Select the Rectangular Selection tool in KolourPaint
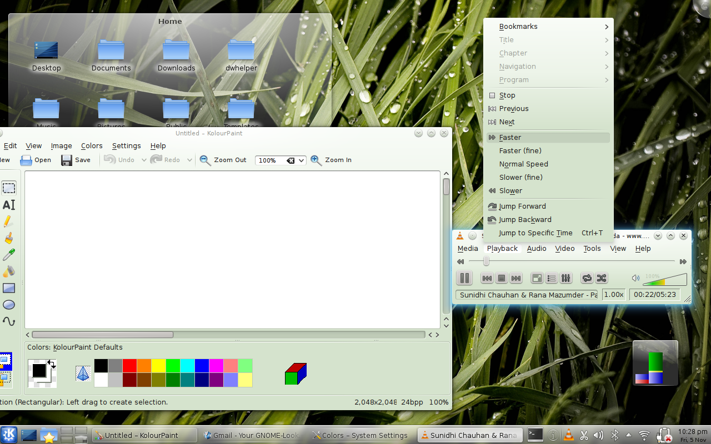Image resolution: width=711 pixels, height=444 pixels. pyautogui.click(x=9, y=188)
